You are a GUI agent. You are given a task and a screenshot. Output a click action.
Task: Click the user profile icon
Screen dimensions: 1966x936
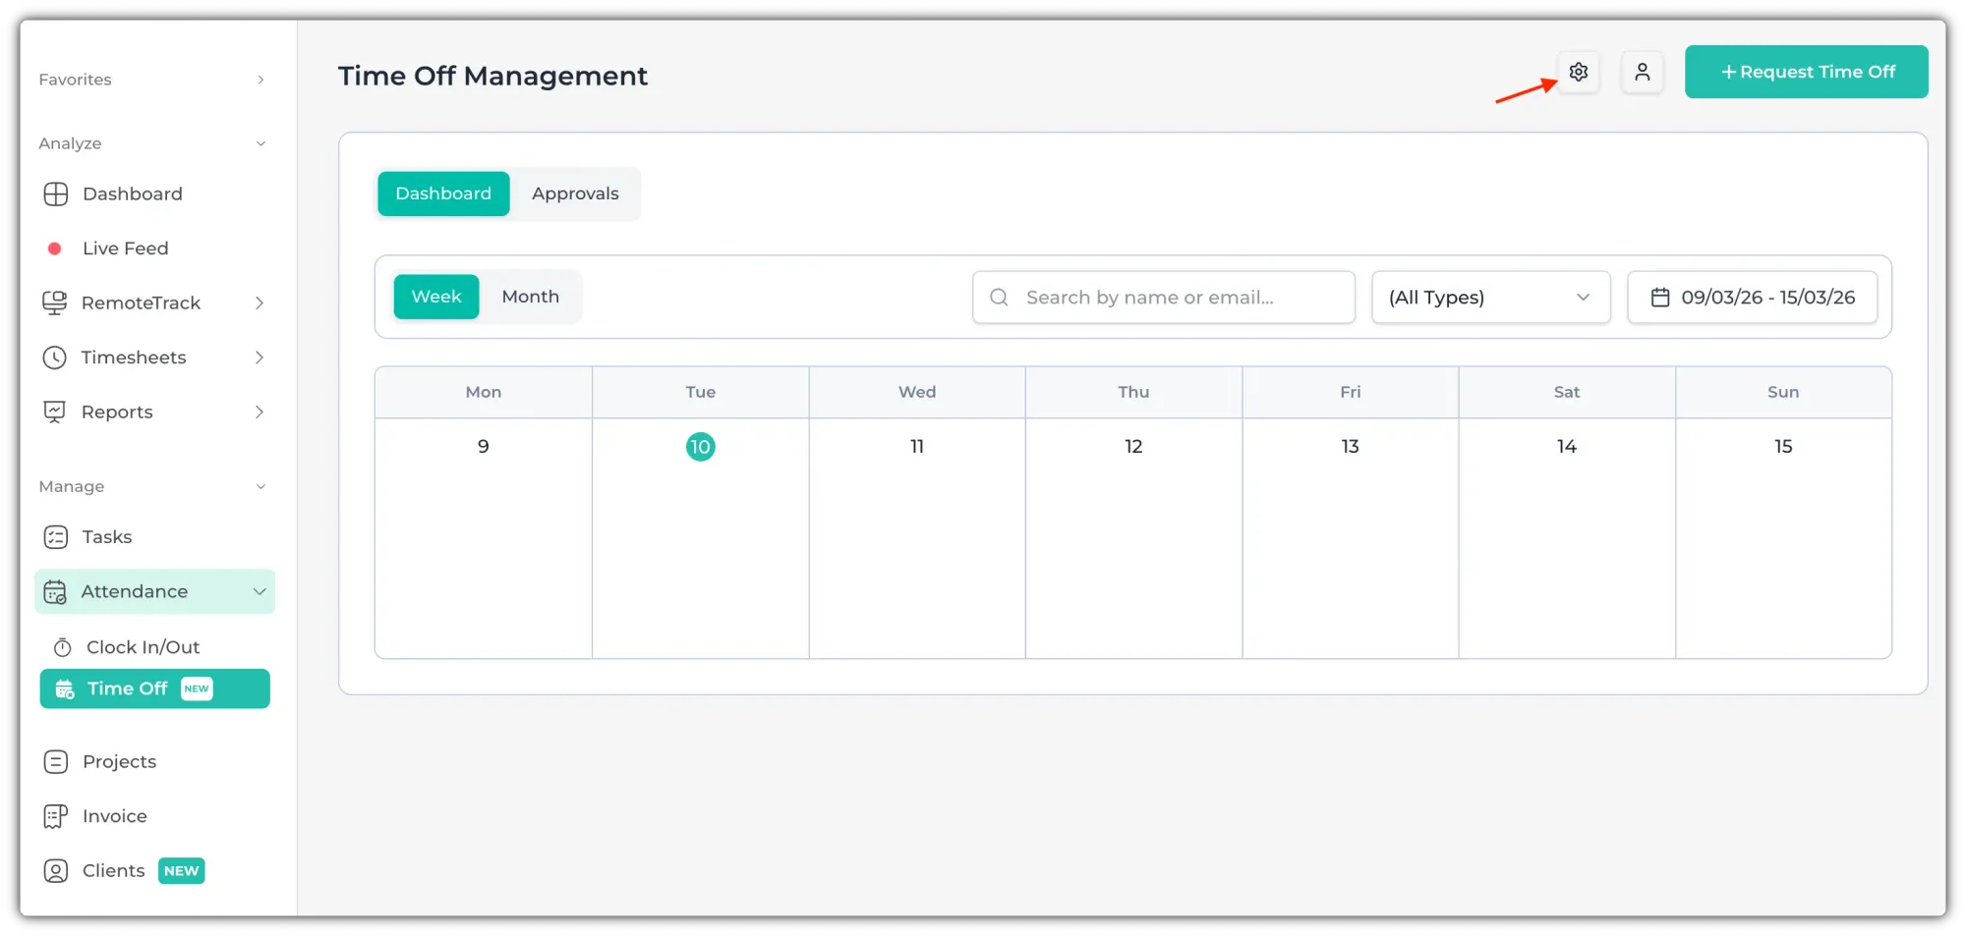pyautogui.click(x=1642, y=72)
